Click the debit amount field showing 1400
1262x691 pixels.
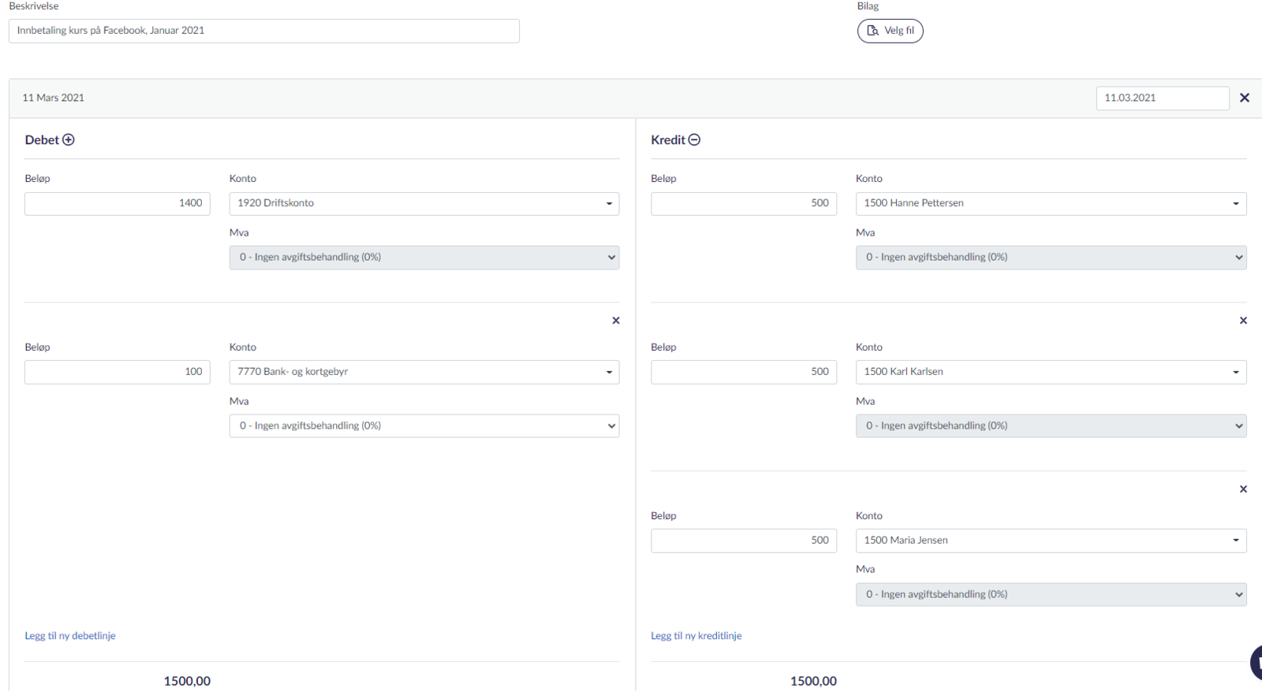click(x=118, y=203)
